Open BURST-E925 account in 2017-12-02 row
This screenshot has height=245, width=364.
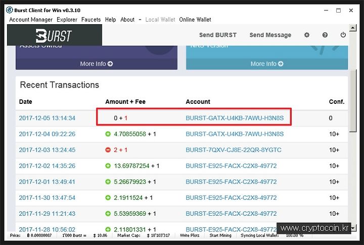(231, 166)
